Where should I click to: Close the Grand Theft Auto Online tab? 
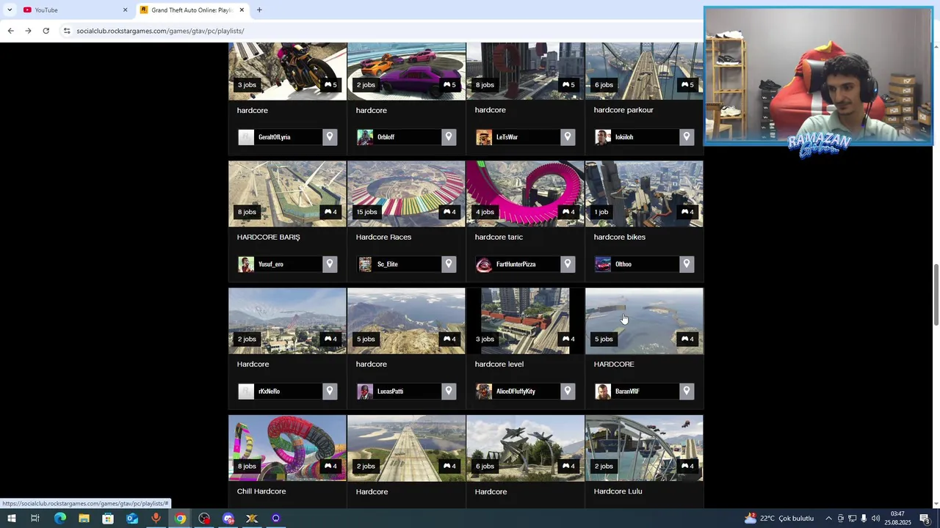coord(242,10)
